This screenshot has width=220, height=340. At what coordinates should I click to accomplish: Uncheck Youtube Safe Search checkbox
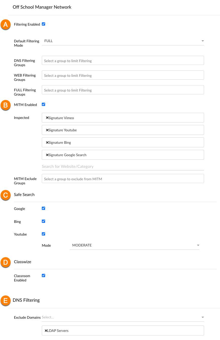(43, 234)
